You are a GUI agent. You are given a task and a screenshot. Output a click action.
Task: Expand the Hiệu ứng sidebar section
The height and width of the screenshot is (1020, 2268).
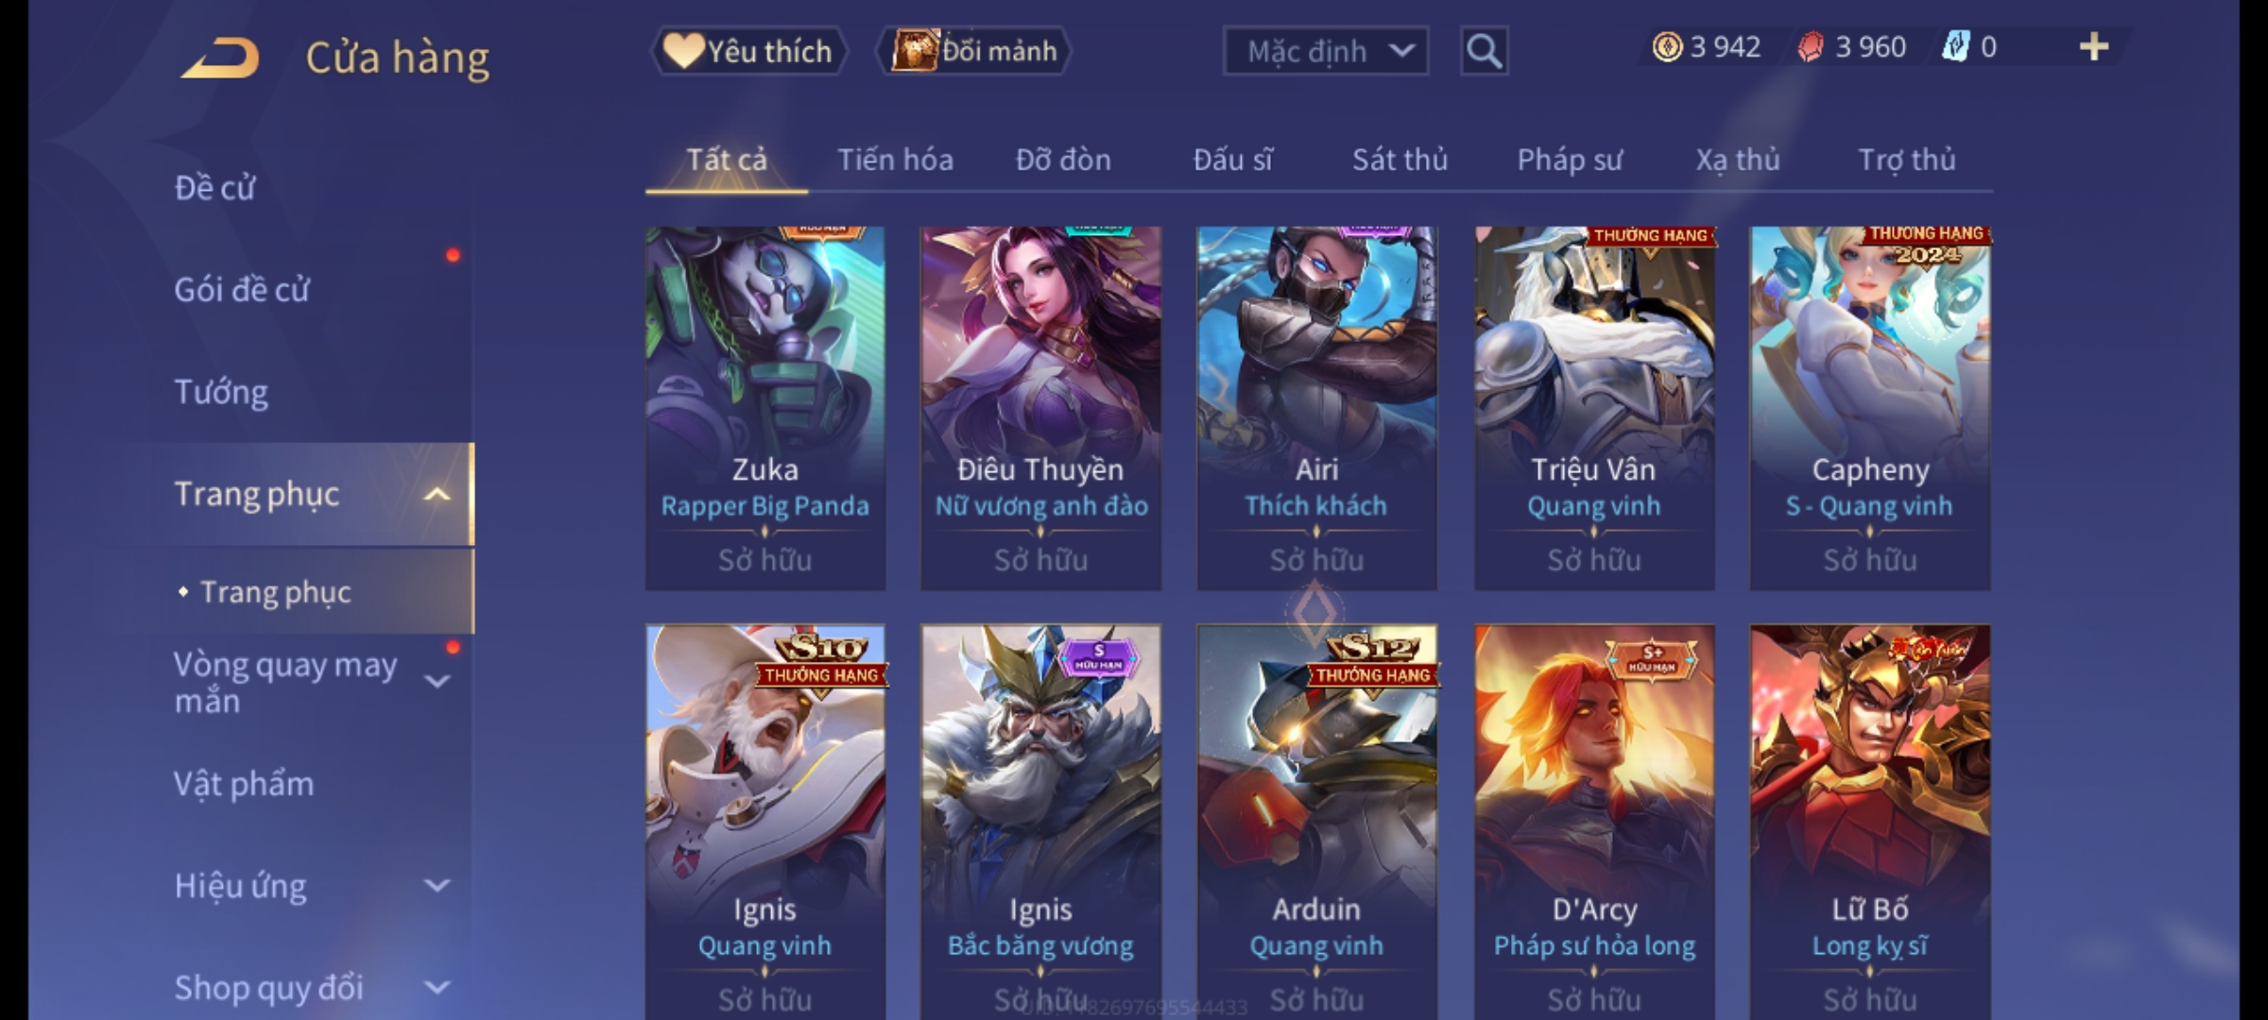(x=437, y=886)
